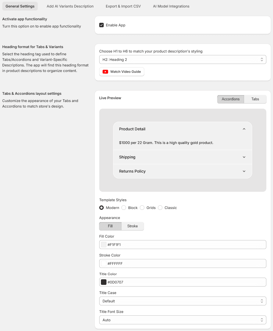Image resolution: width=273 pixels, height=331 pixels.
Task: Open the Export & Import CSV tab
Action: pos(123,6)
